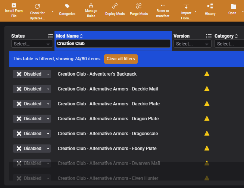
Task: Click warning icon for Daedric Plate
Action: tap(207, 103)
